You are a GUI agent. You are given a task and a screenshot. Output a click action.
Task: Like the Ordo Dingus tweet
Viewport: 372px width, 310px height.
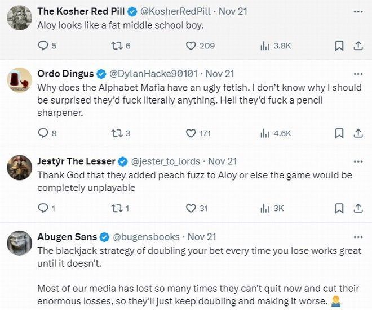tap(191, 133)
